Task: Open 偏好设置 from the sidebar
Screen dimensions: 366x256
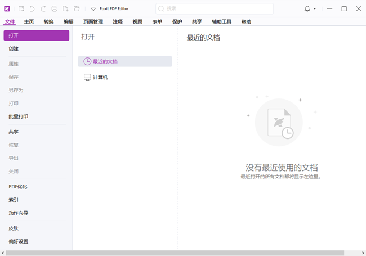Action: pos(18,241)
